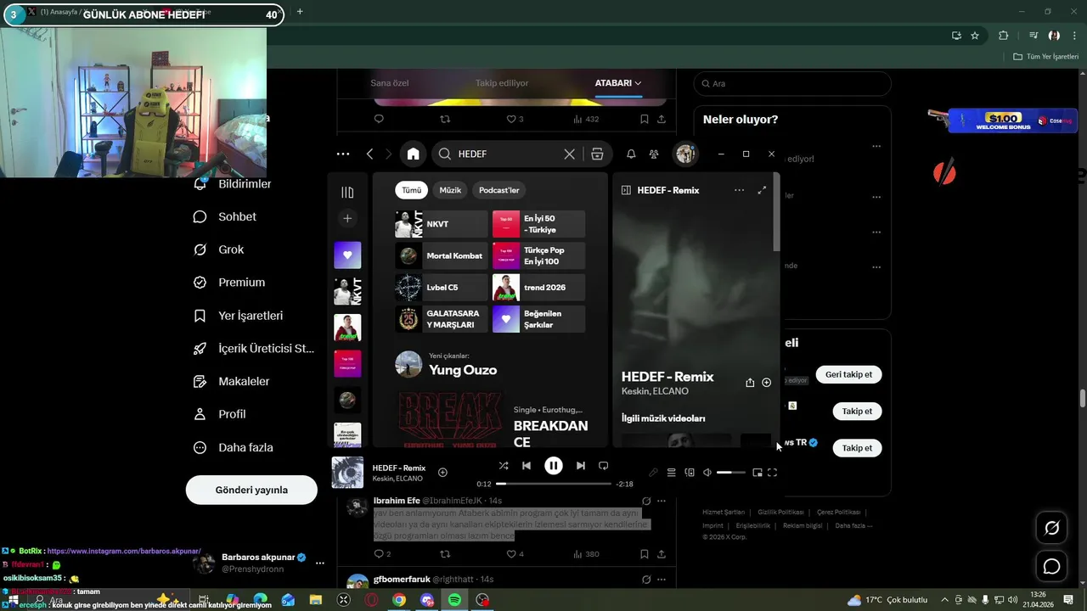Open Spotify browse icon in search bar
Image resolution: width=1087 pixels, height=611 pixels.
(597, 154)
